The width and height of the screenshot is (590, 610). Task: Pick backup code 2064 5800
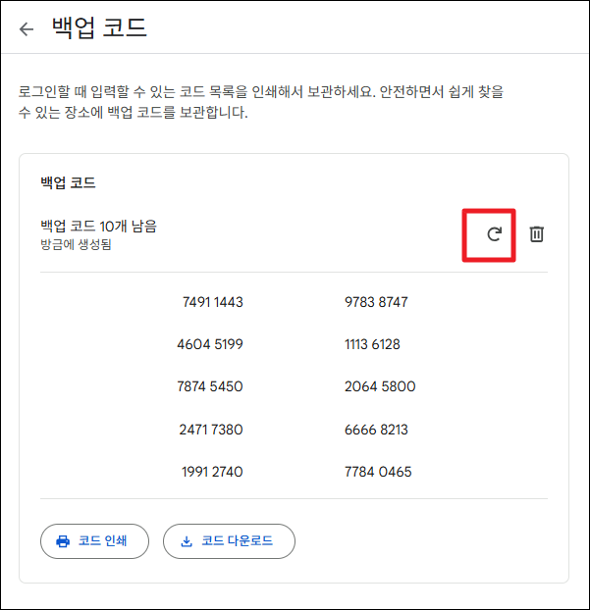380,386
